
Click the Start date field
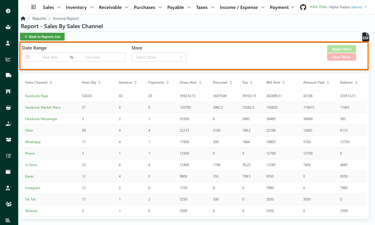pyautogui.click(x=50, y=57)
